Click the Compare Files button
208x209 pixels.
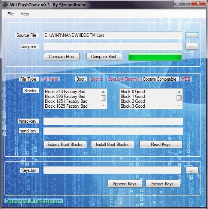62,57
